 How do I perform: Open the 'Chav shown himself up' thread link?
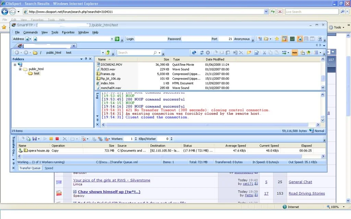[109, 192]
